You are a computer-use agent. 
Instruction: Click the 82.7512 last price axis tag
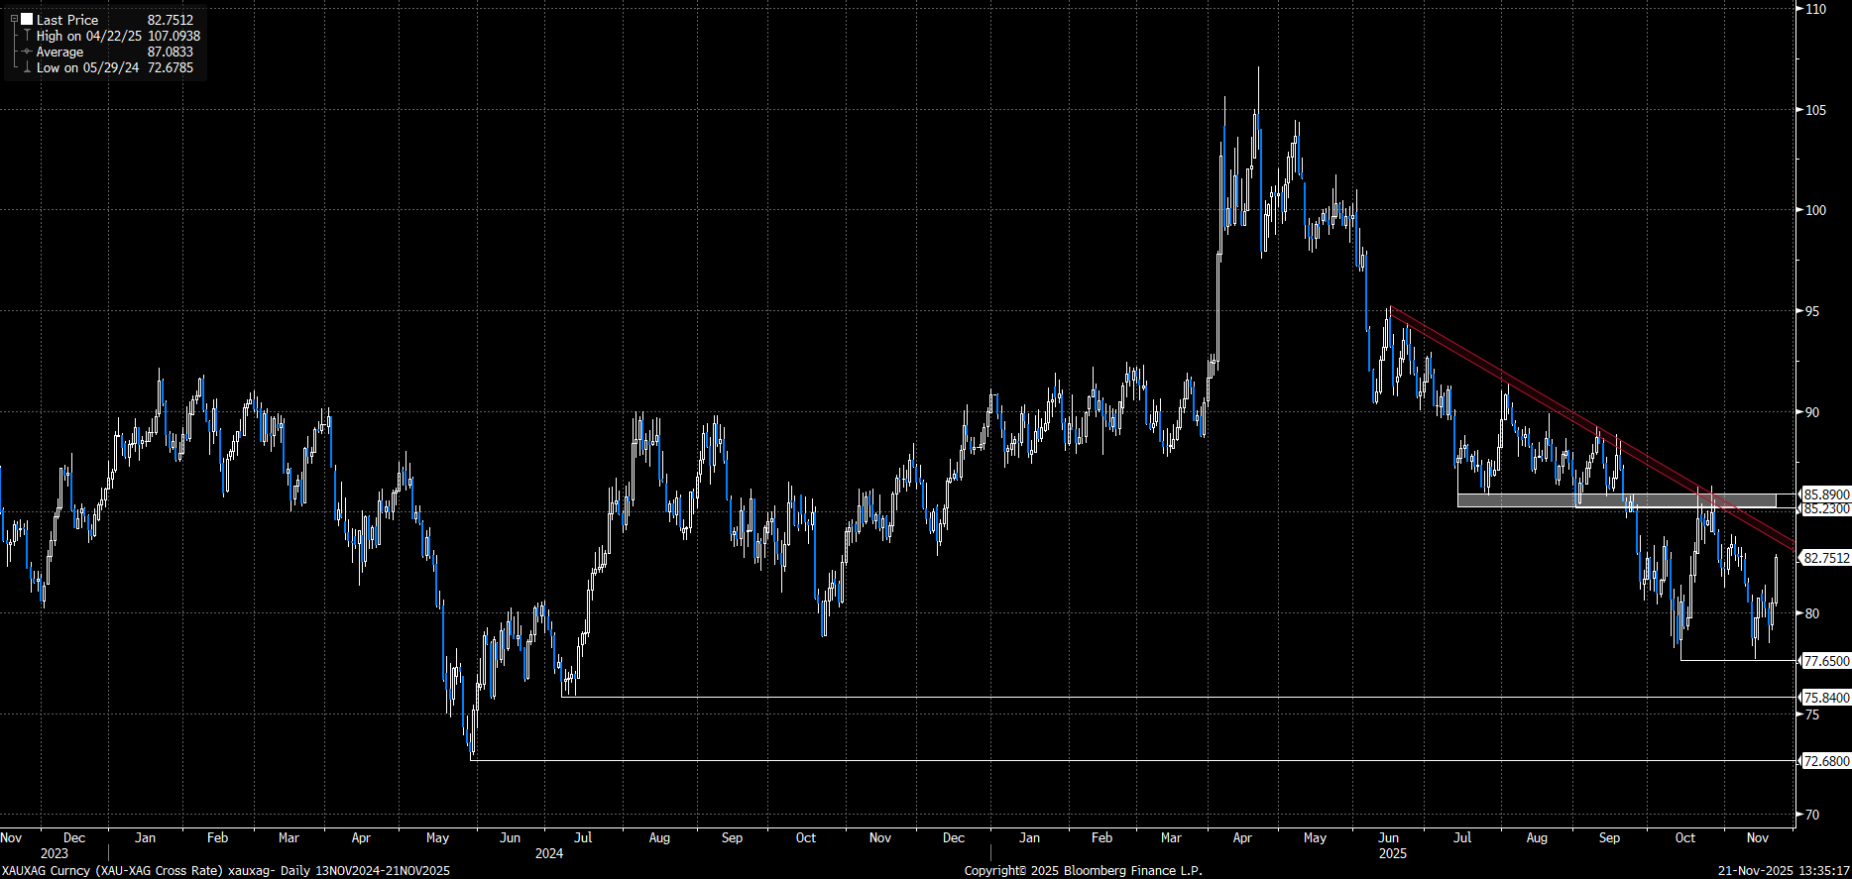click(1825, 558)
